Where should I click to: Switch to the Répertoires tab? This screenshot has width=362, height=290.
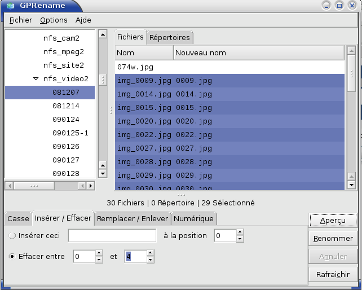[170, 38]
